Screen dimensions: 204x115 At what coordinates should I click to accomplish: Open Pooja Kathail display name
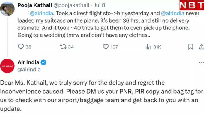click(x=35, y=5)
